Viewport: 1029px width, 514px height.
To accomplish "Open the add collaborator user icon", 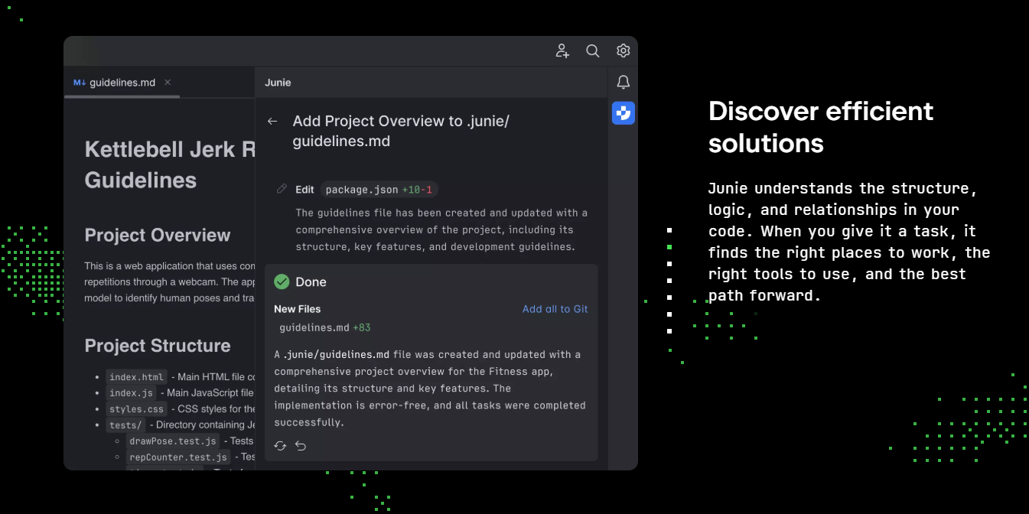I will pyautogui.click(x=562, y=50).
